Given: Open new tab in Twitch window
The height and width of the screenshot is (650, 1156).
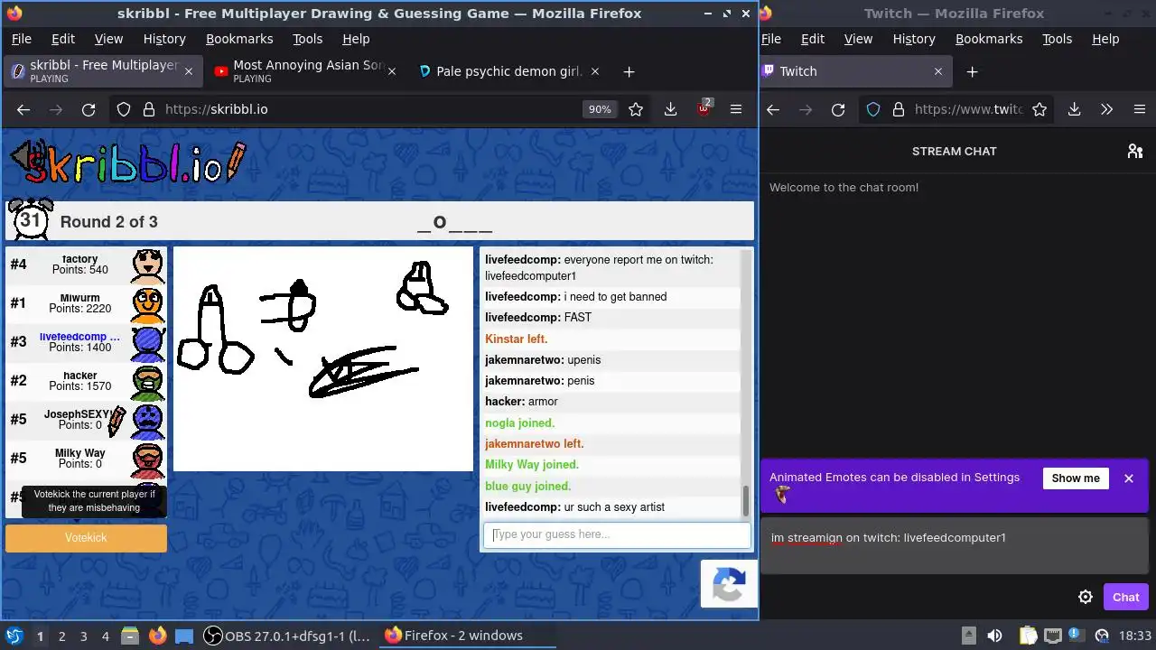Looking at the screenshot, I should [972, 71].
